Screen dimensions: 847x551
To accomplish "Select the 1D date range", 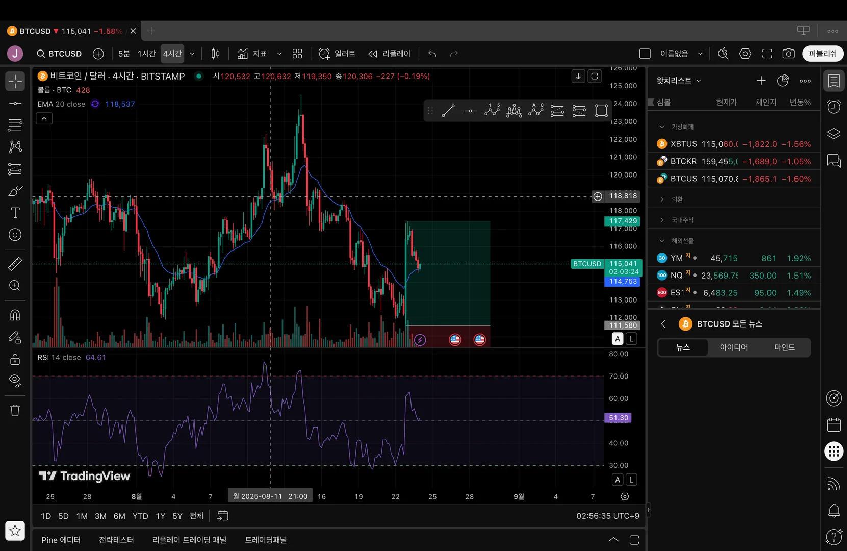I will [x=46, y=516].
